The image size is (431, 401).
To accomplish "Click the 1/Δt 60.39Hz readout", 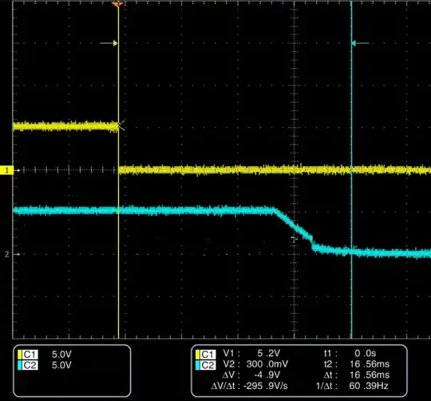I will point(353,386).
